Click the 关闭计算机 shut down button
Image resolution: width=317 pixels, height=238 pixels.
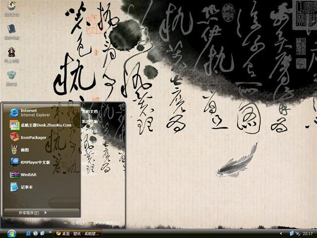(x=104, y=223)
